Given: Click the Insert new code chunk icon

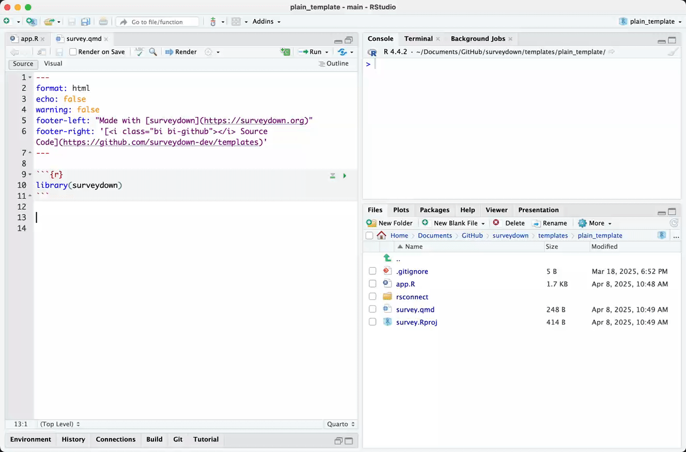Looking at the screenshot, I should point(285,52).
